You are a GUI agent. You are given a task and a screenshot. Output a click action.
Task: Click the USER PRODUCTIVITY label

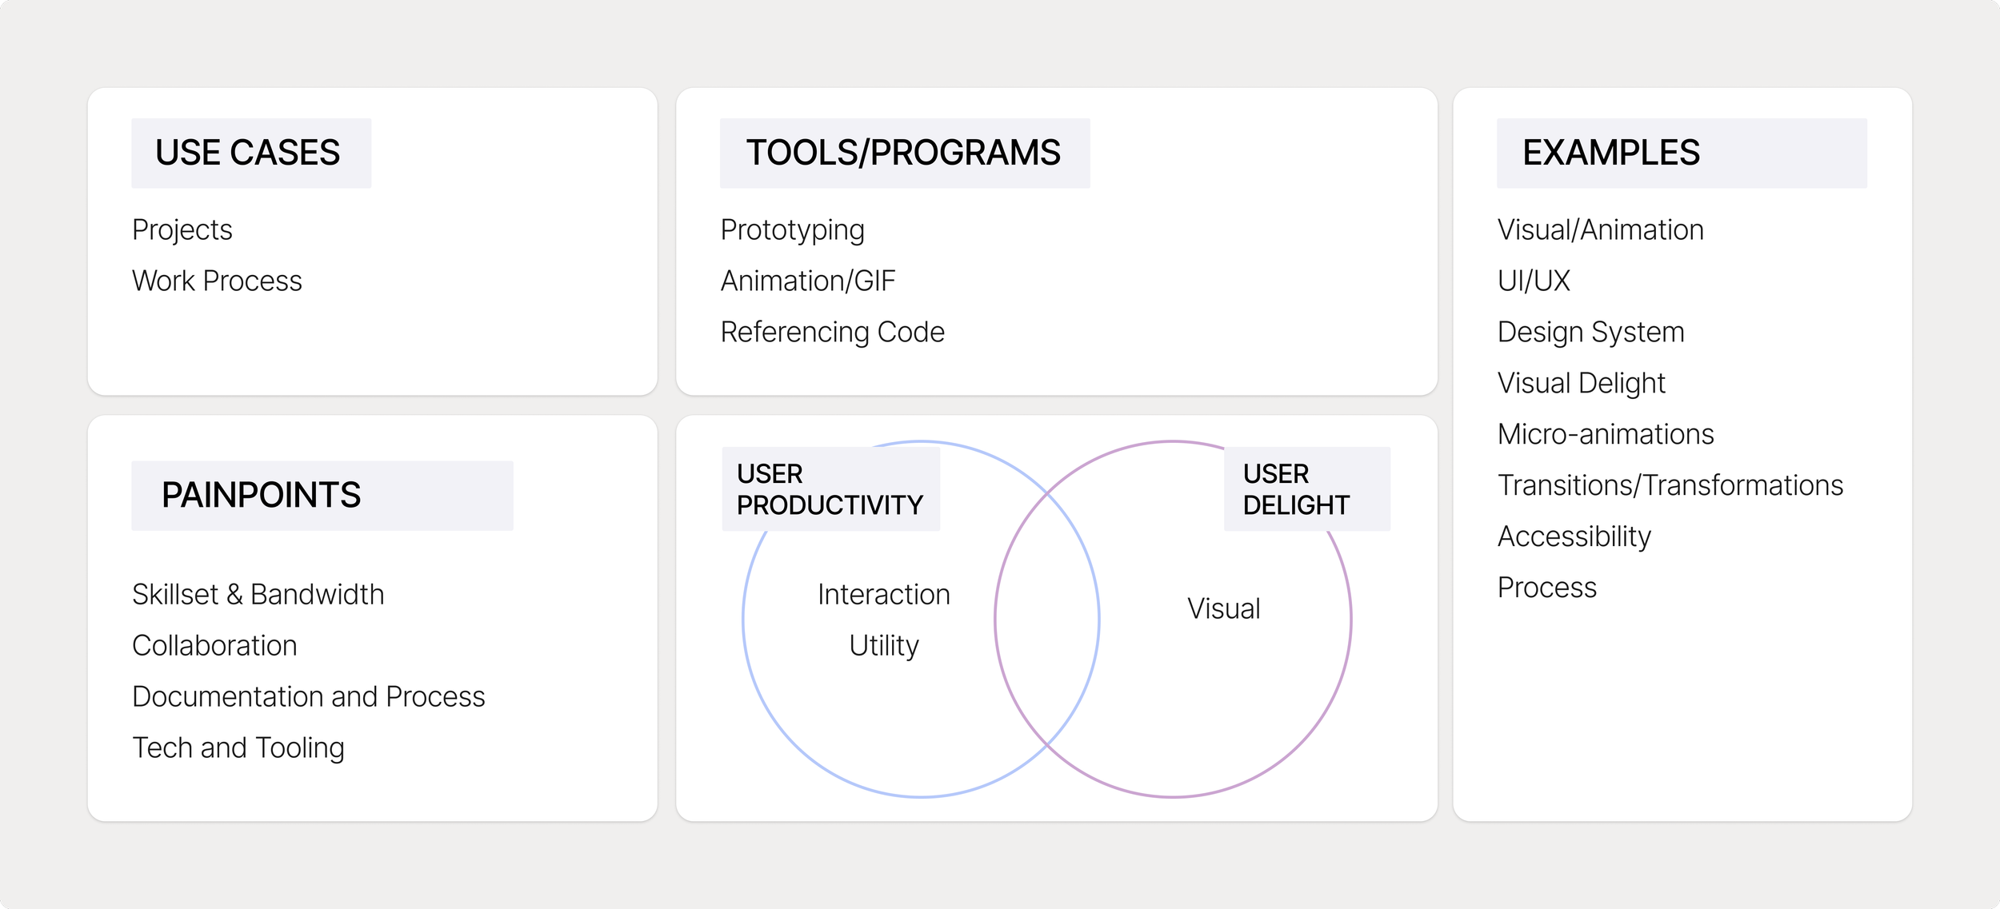coord(829,489)
